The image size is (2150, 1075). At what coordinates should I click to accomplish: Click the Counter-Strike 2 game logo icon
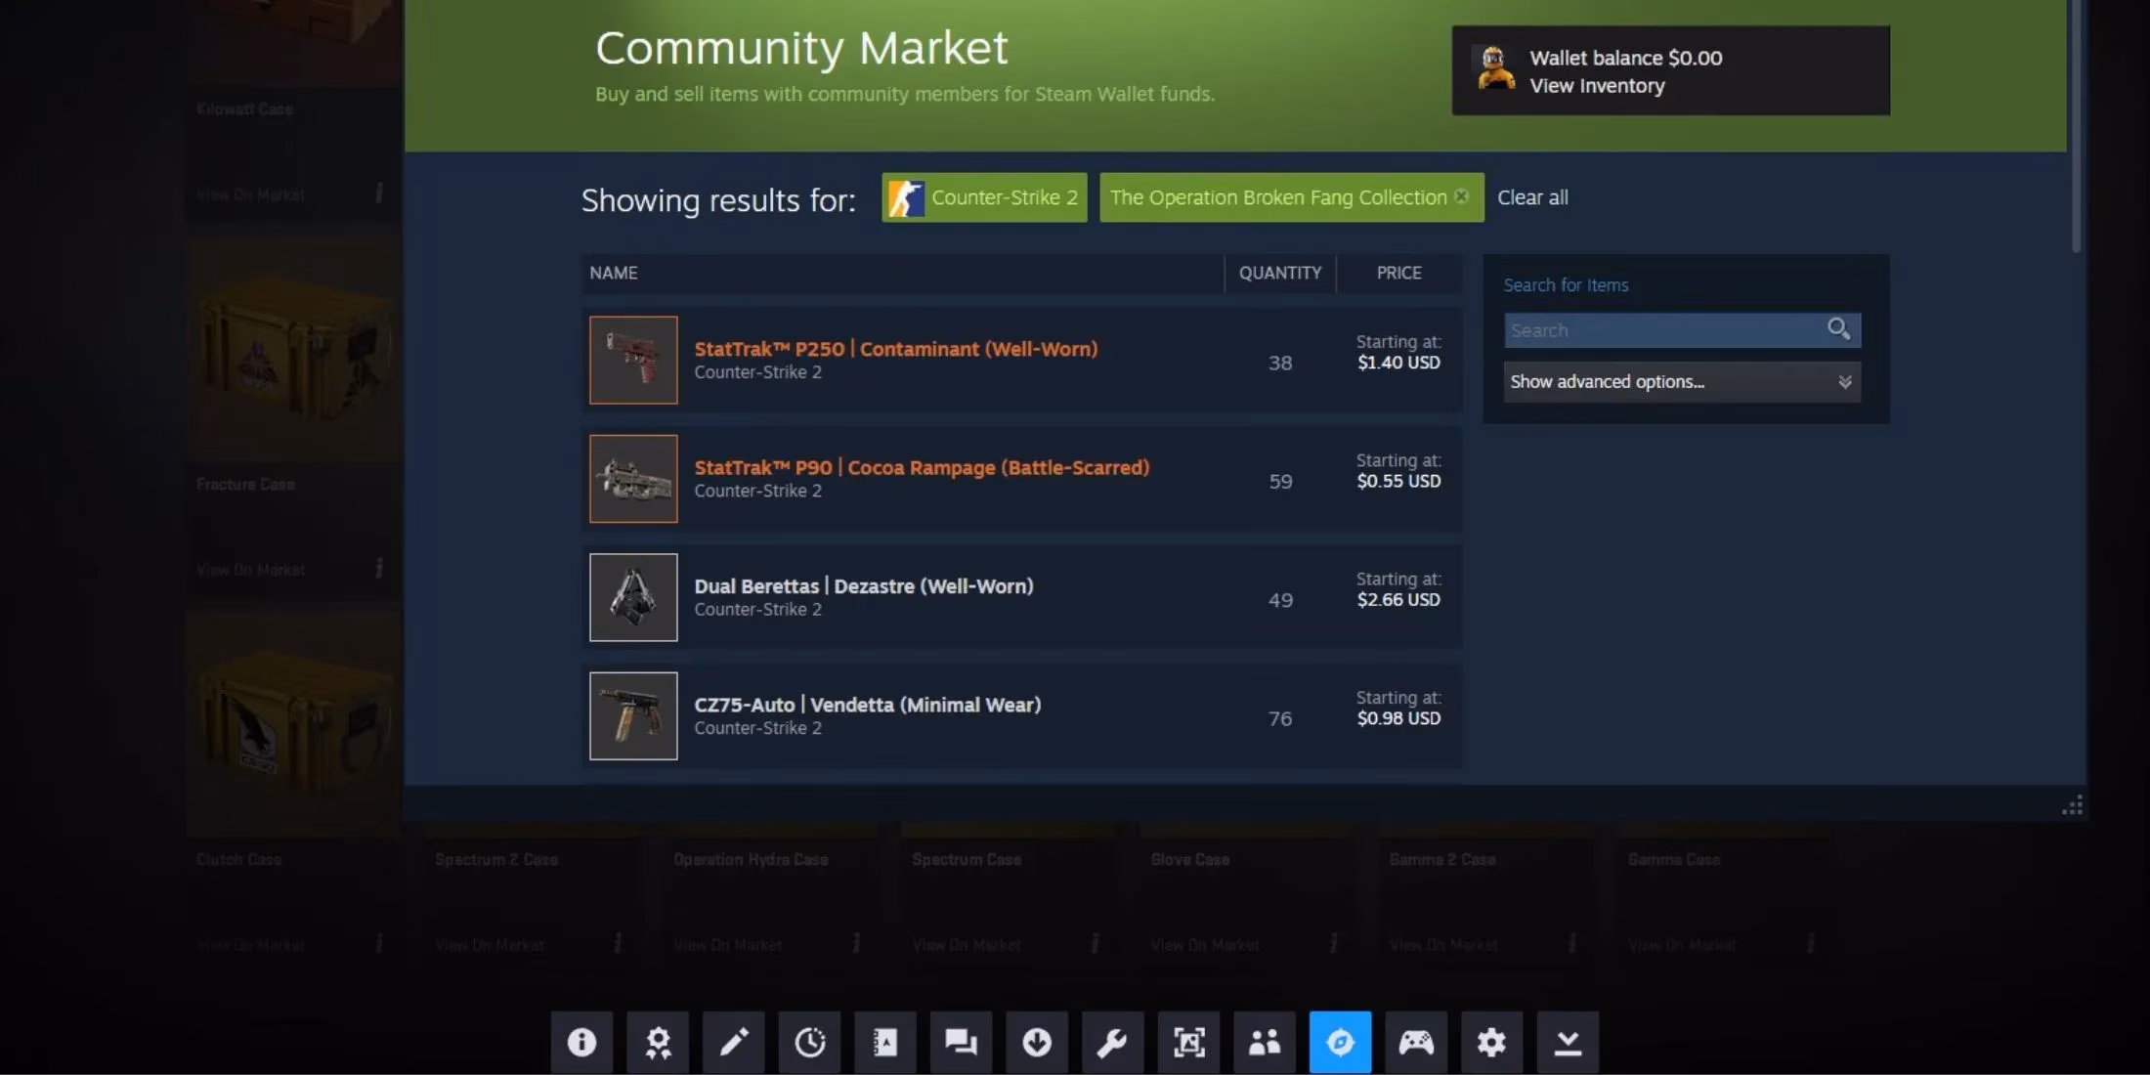pyautogui.click(x=905, y=198)
